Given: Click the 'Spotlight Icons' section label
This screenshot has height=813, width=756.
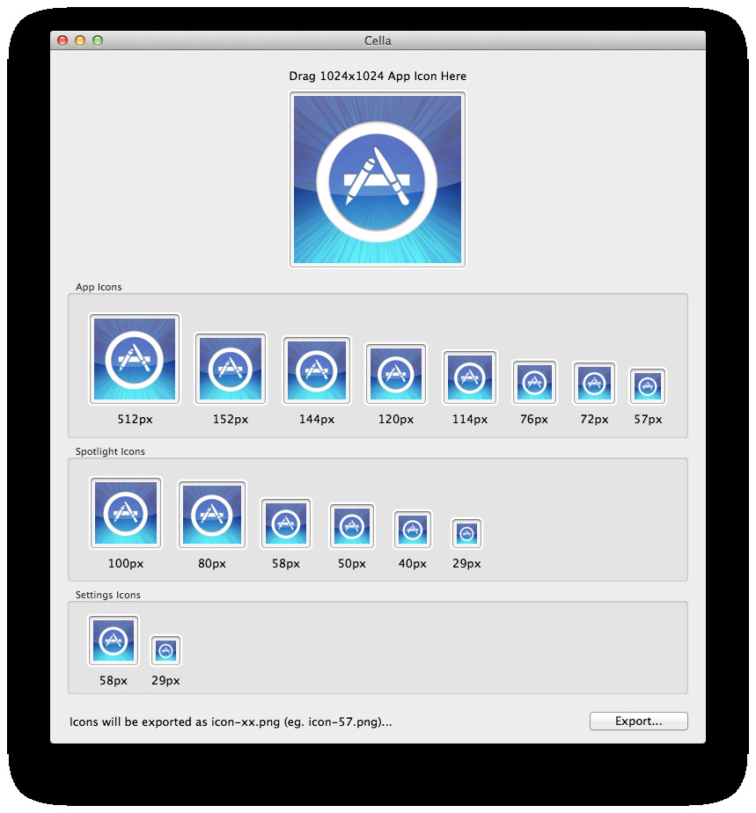Looking at the screenshot, I should pyautogui.click(x=110, y=451).
